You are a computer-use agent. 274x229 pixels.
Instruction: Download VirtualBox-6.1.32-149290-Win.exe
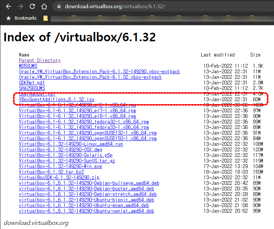(61, 167)
